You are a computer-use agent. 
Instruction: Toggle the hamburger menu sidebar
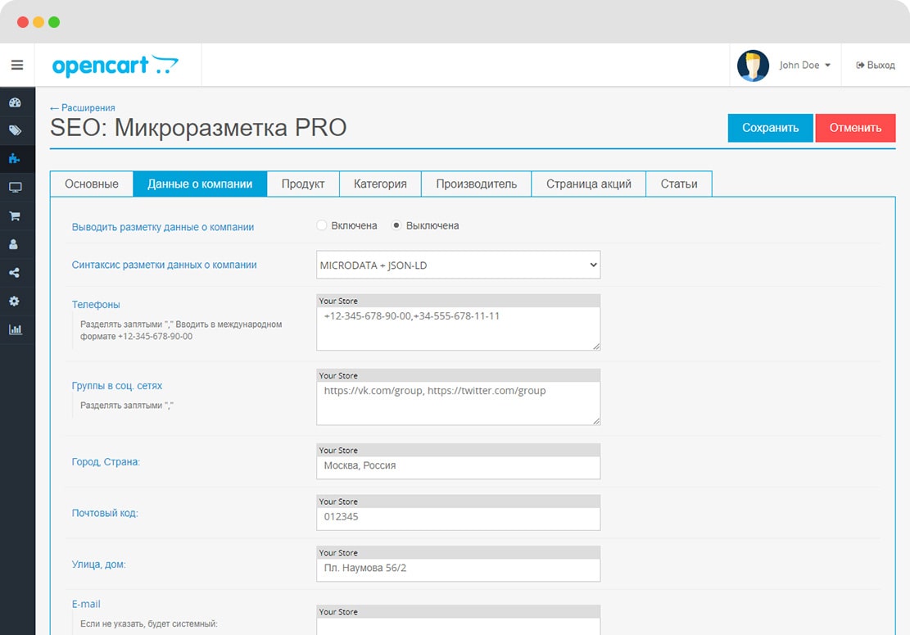pyautogui.click(x=16, y=65)
